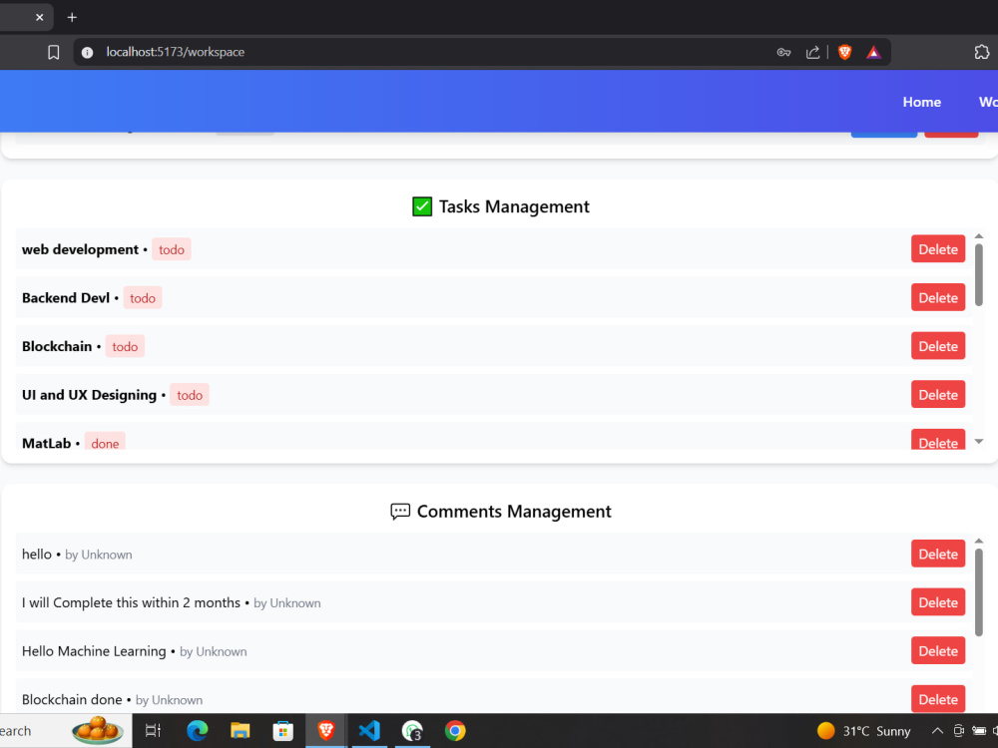Click the green checkmark icon by Tasks Management

(422, 206)
